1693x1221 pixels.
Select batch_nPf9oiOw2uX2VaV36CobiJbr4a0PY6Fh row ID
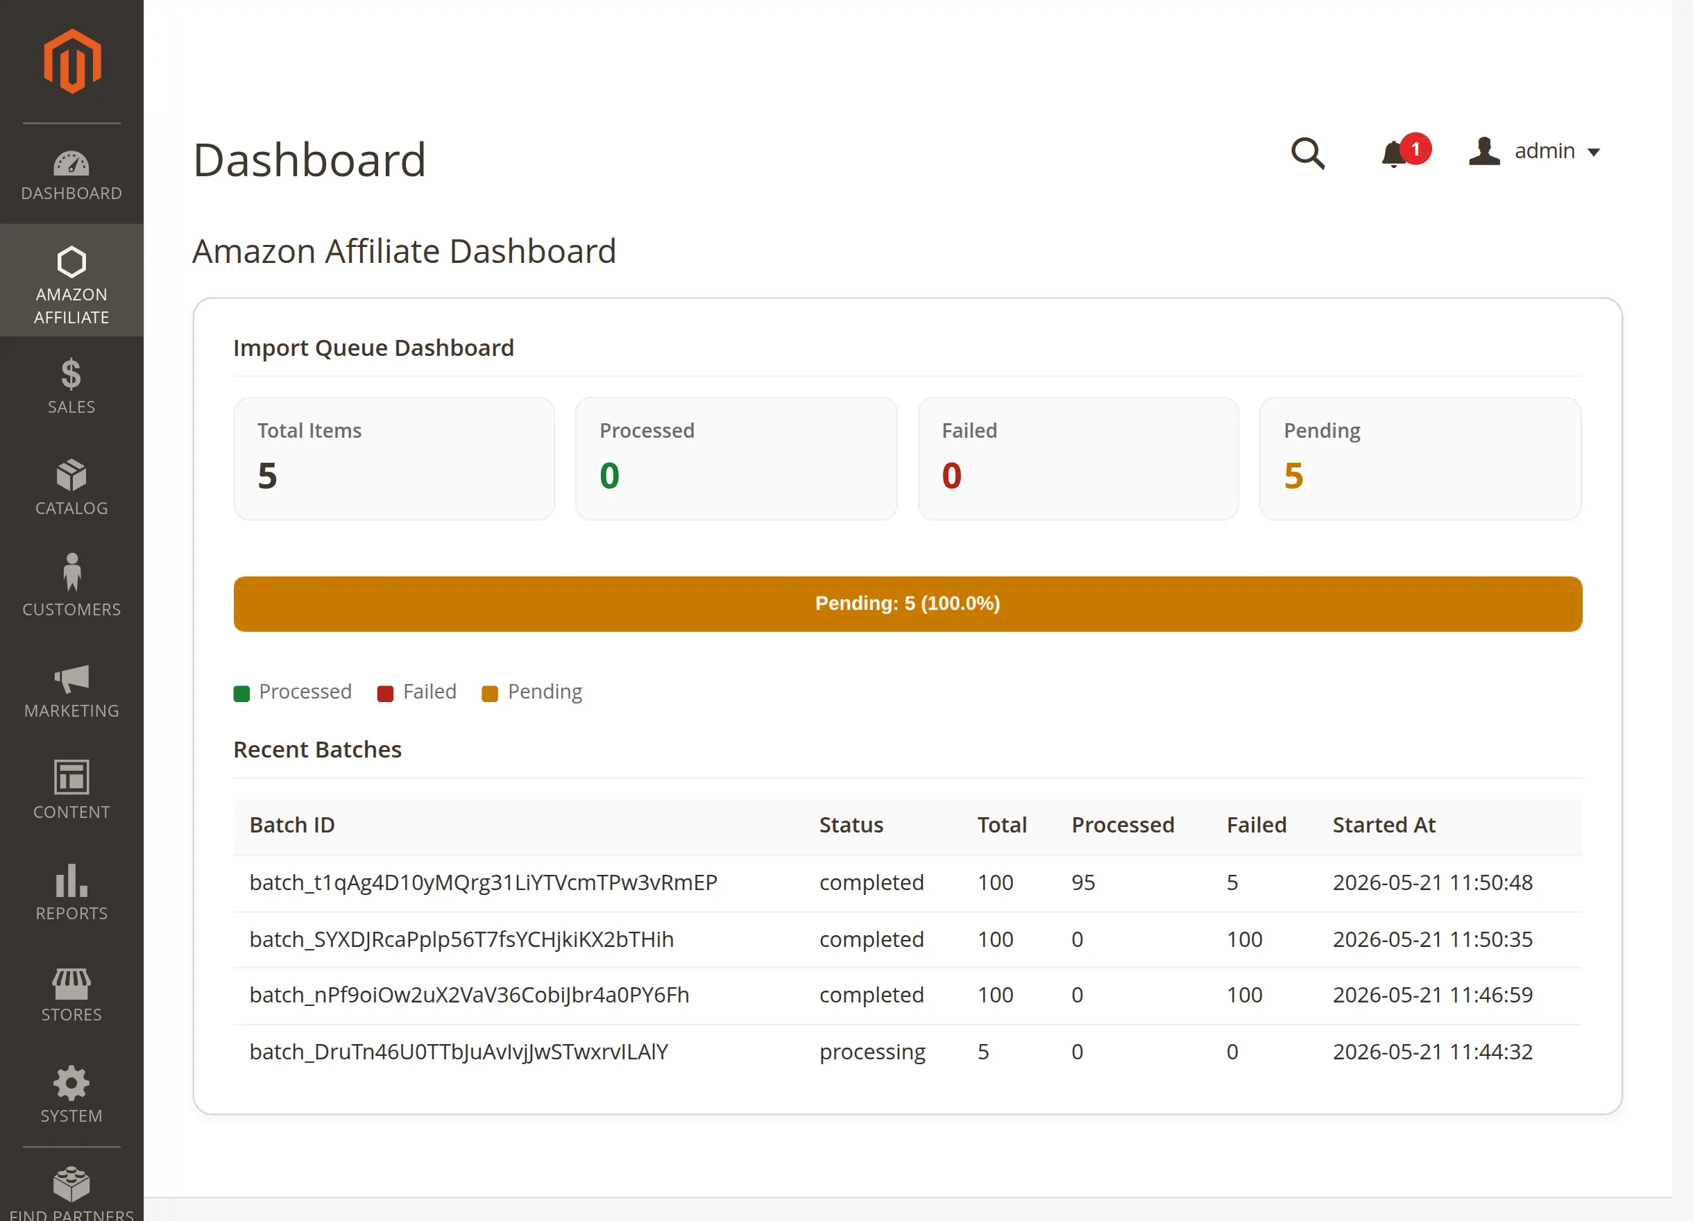point(469,996)
